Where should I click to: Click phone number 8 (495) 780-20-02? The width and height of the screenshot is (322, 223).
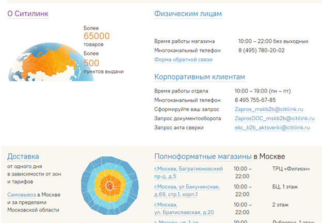pyautogui.click(x=262, y=50)
